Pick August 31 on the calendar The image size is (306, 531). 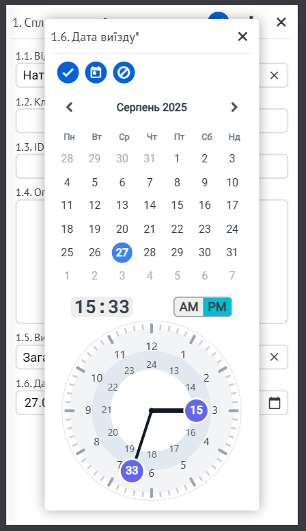(232, 252)
